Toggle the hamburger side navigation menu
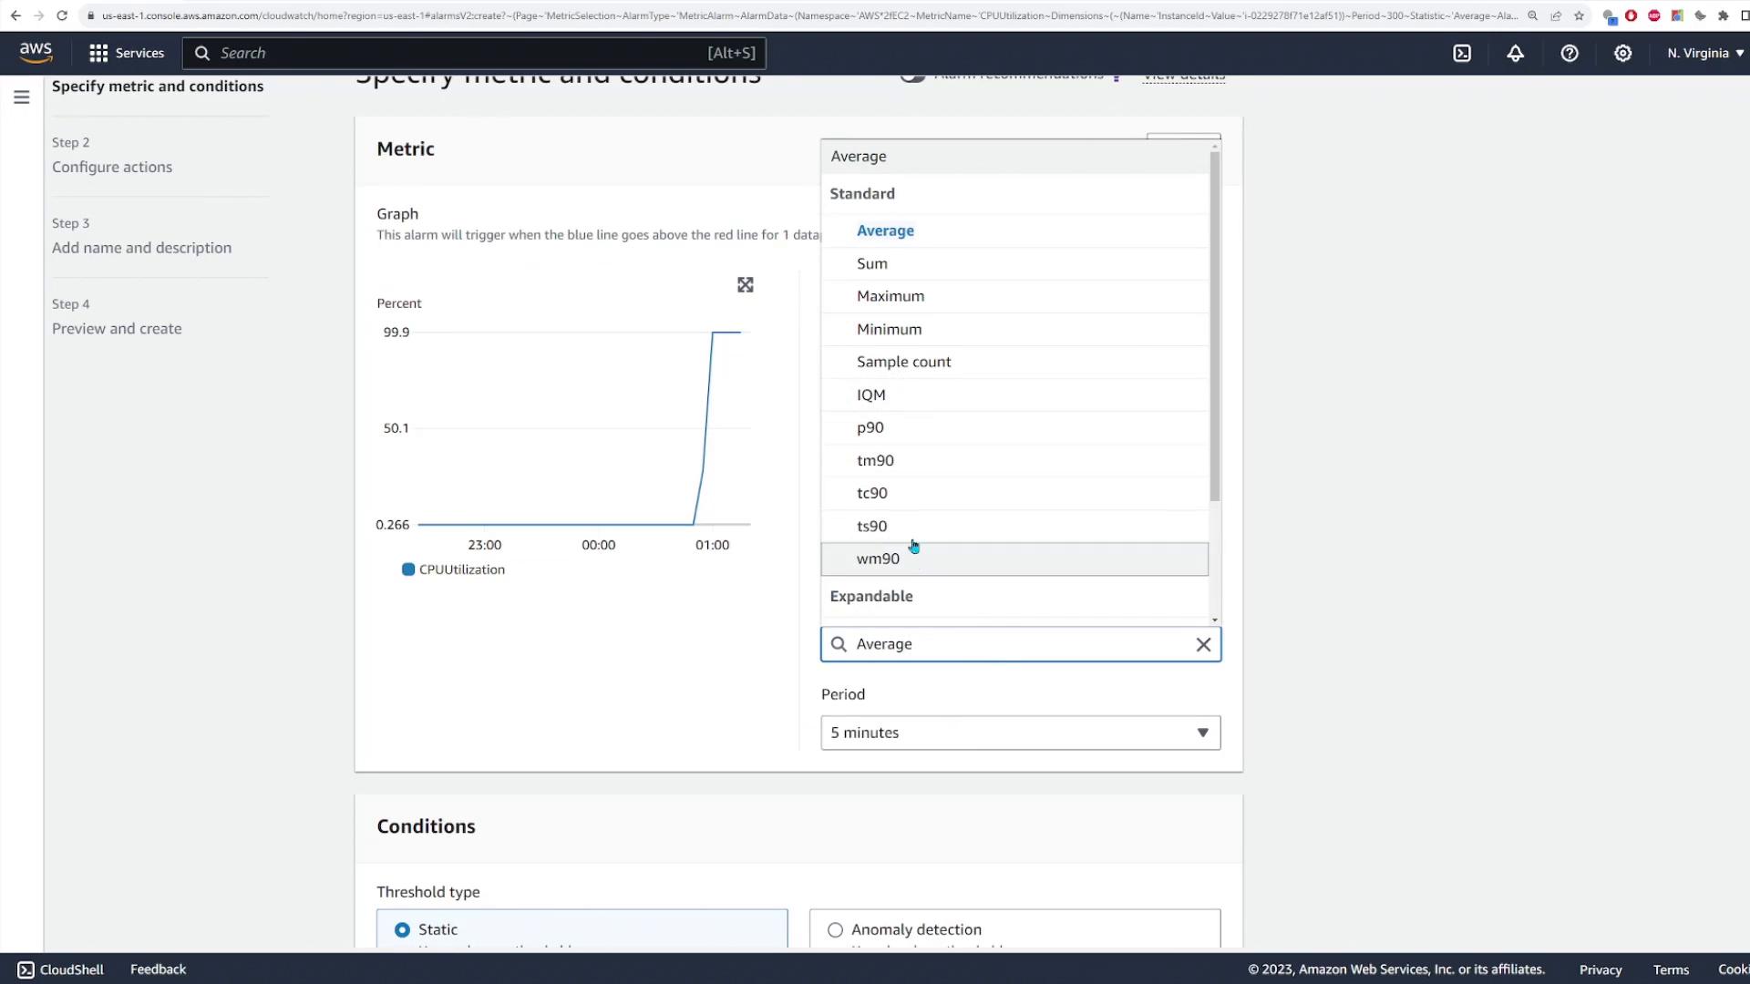 pyautogui.click(x=22, y=97)
